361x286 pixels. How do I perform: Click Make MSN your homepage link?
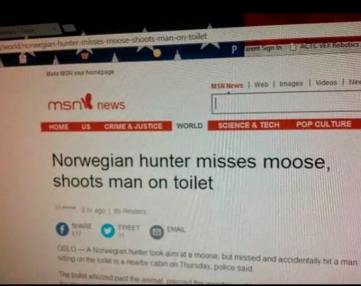click(x=80, y=73)
